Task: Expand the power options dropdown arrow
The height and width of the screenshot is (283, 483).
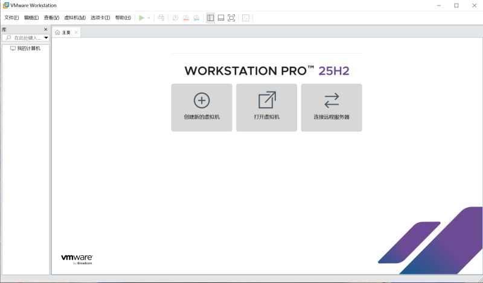Action: coord(149,18)
